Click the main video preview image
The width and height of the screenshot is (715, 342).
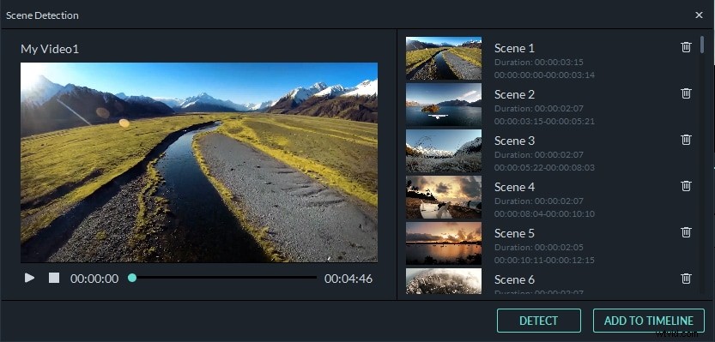pos(199,163)
